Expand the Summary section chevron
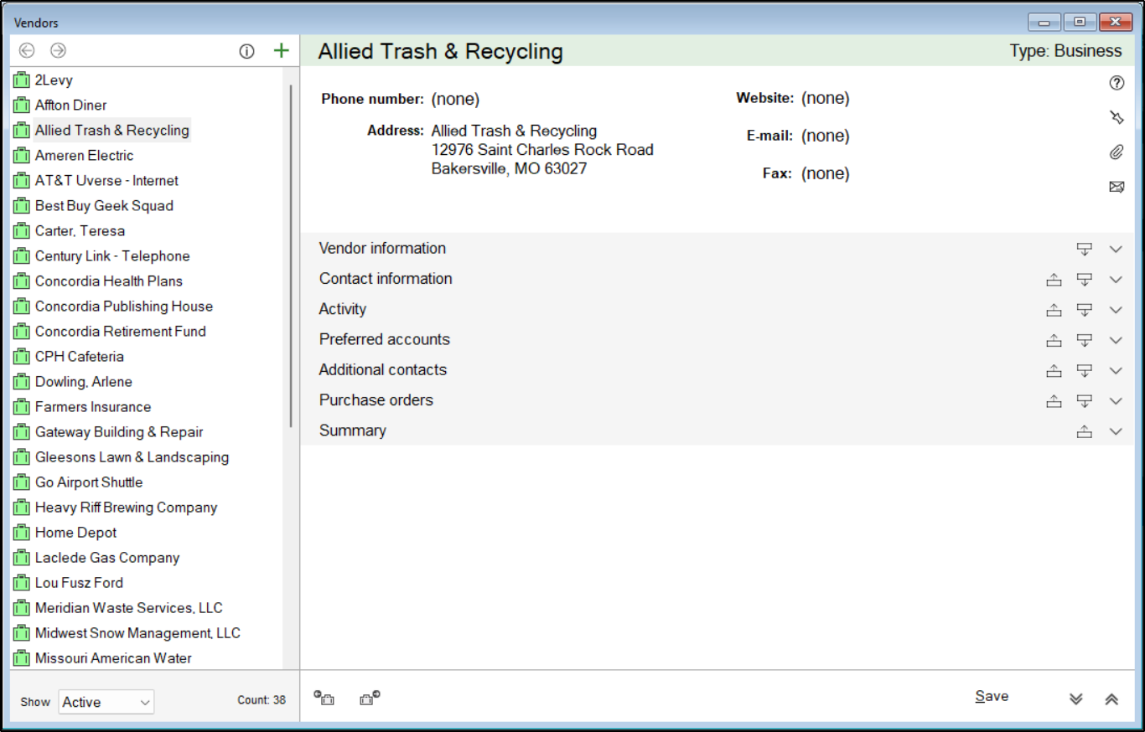 (x=1115, y=431)
